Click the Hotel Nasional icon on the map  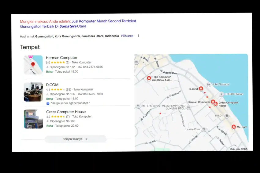209,84
